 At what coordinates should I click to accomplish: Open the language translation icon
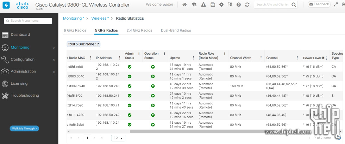click(230, 5)
